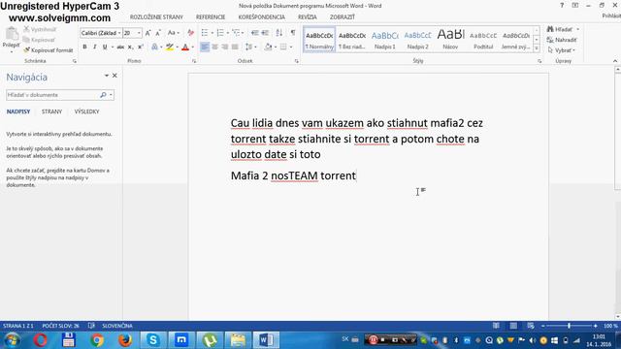Screen dimensions: 621x349
Task: Open font name dropdown Calibri
Action: point(119,33)
